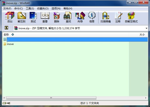
Task: Click status text '总计 1 个文件夹'
Action: [x=89, y=103]
